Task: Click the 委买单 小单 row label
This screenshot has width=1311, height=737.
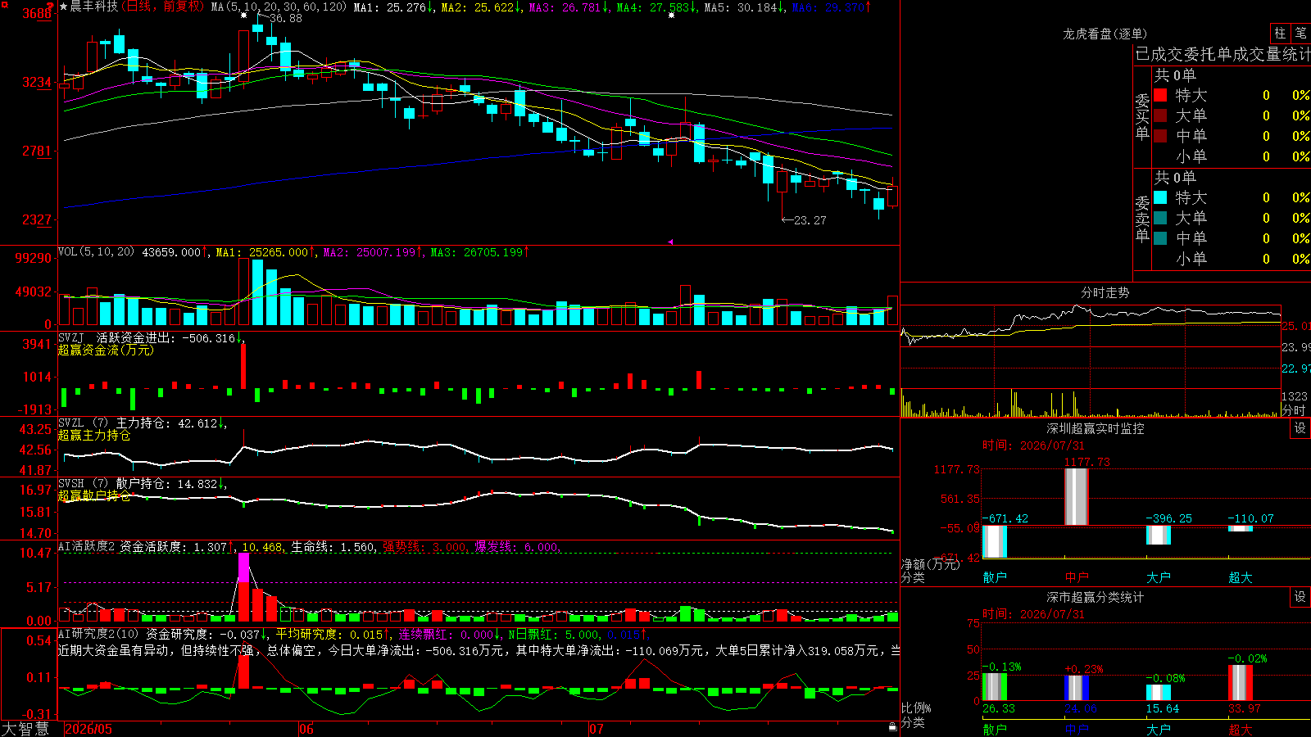Action: click(1191, 156)
